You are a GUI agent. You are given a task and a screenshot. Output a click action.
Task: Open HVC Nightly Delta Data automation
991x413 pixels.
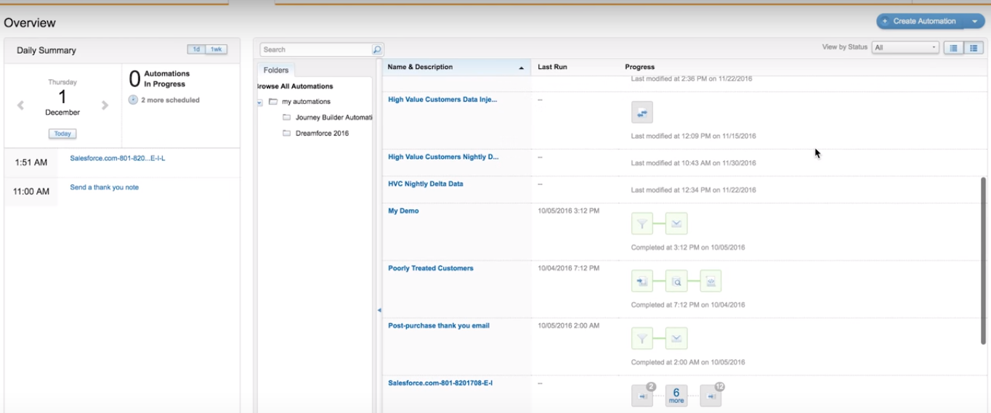(426, 184)
